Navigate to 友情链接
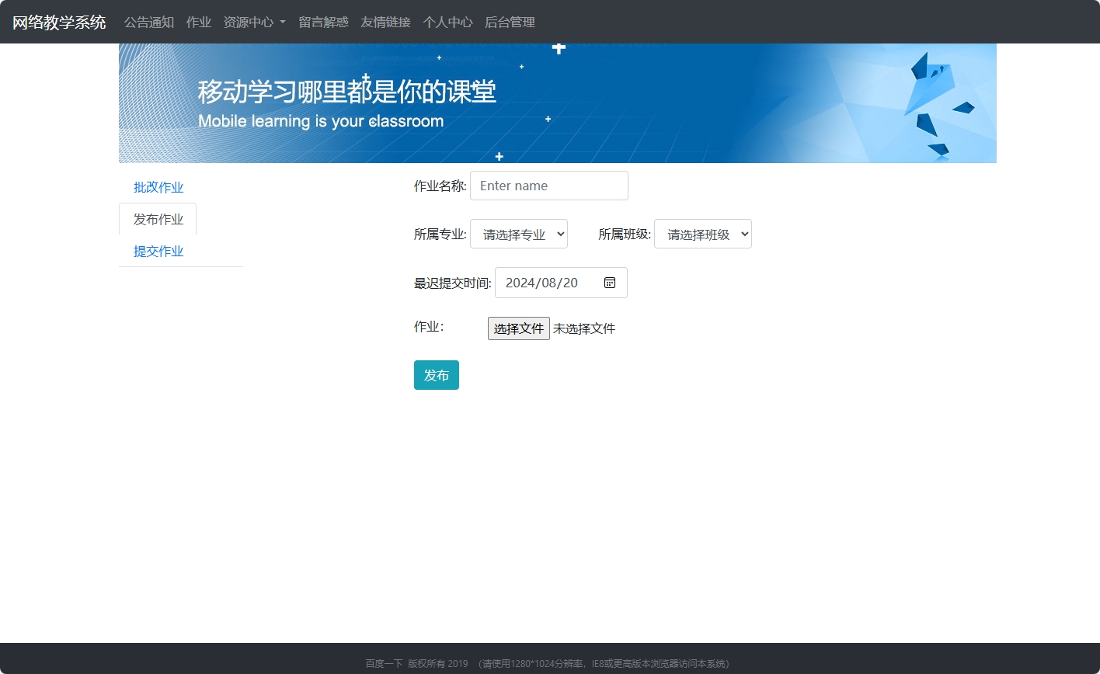 coord(385,22)
